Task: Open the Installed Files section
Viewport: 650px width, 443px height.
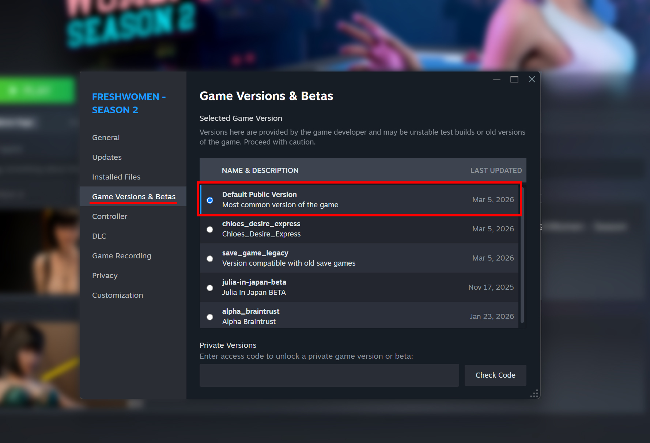Action: tap(116, 177)
